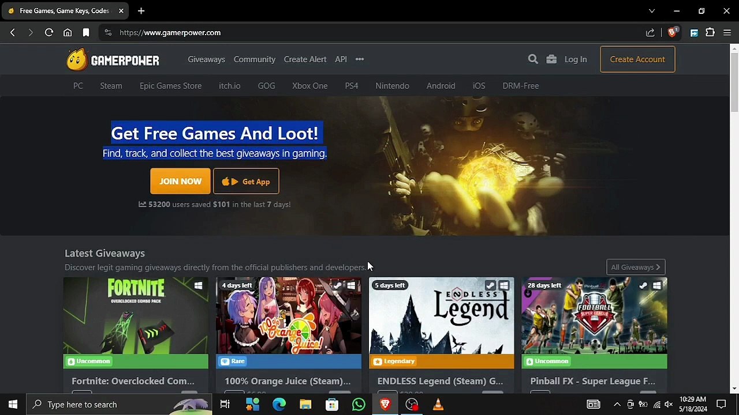
Task: Click the Rare rarity badge
Action: tap(233, 361)
